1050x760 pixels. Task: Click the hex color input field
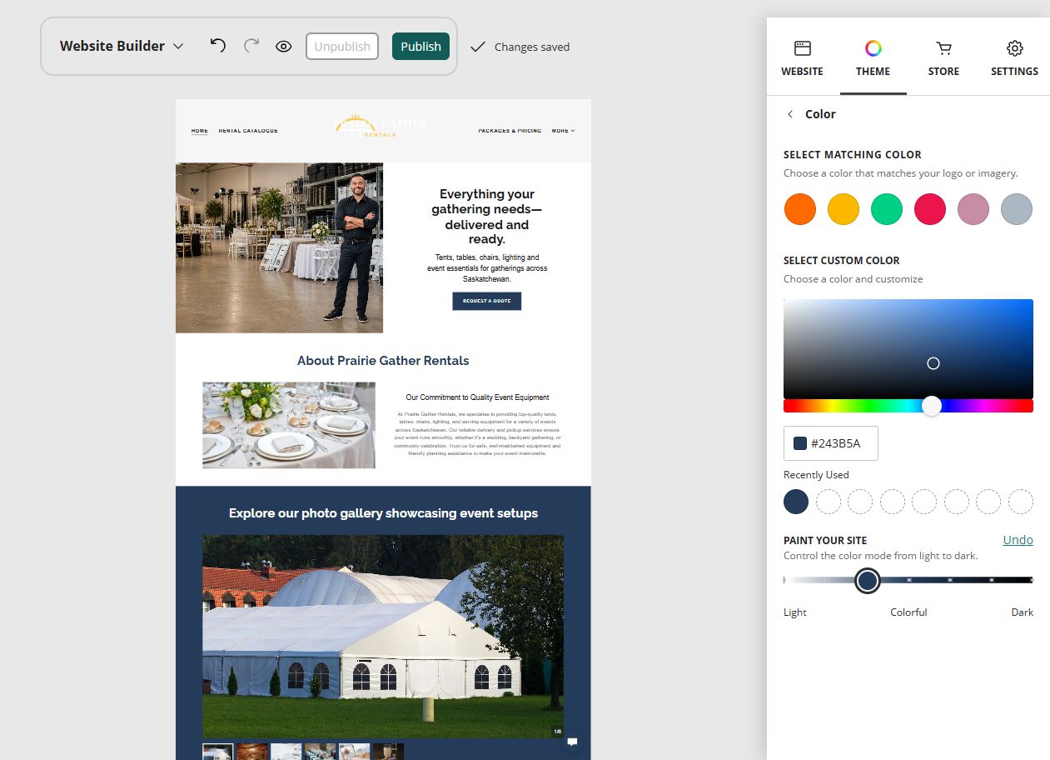coord(831,443)
